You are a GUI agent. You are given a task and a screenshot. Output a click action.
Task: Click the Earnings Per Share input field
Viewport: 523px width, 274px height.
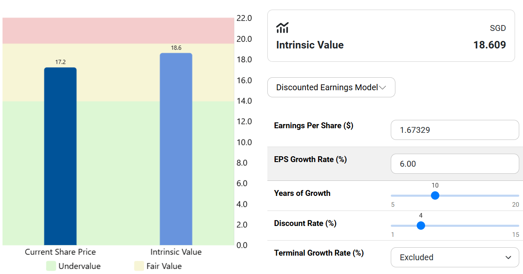(454, 130)
